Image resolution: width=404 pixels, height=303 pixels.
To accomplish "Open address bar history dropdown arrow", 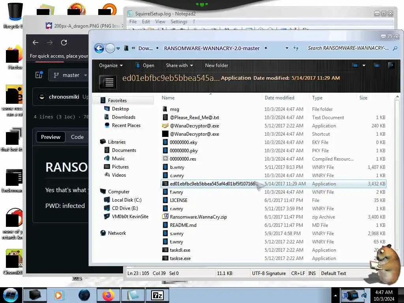I will click(287, 48).
